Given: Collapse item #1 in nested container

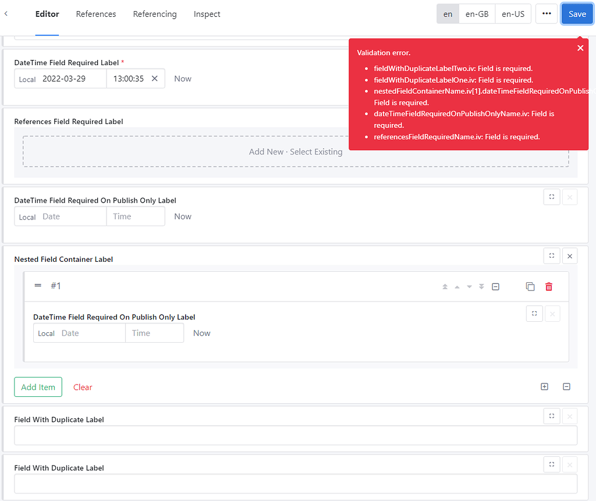Looking at the screenshot, I should [x=495, y=286].
